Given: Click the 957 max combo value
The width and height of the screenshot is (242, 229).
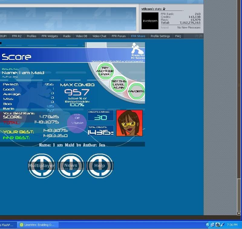Looking at the screenshot, I should [77, 92].
